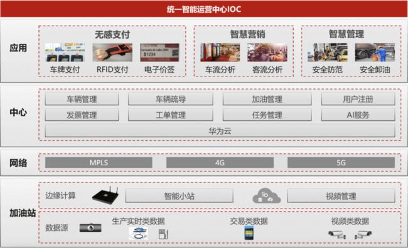Click the 交易类数据 label
This screenshot has height=248, width=408.
[249, 221]
